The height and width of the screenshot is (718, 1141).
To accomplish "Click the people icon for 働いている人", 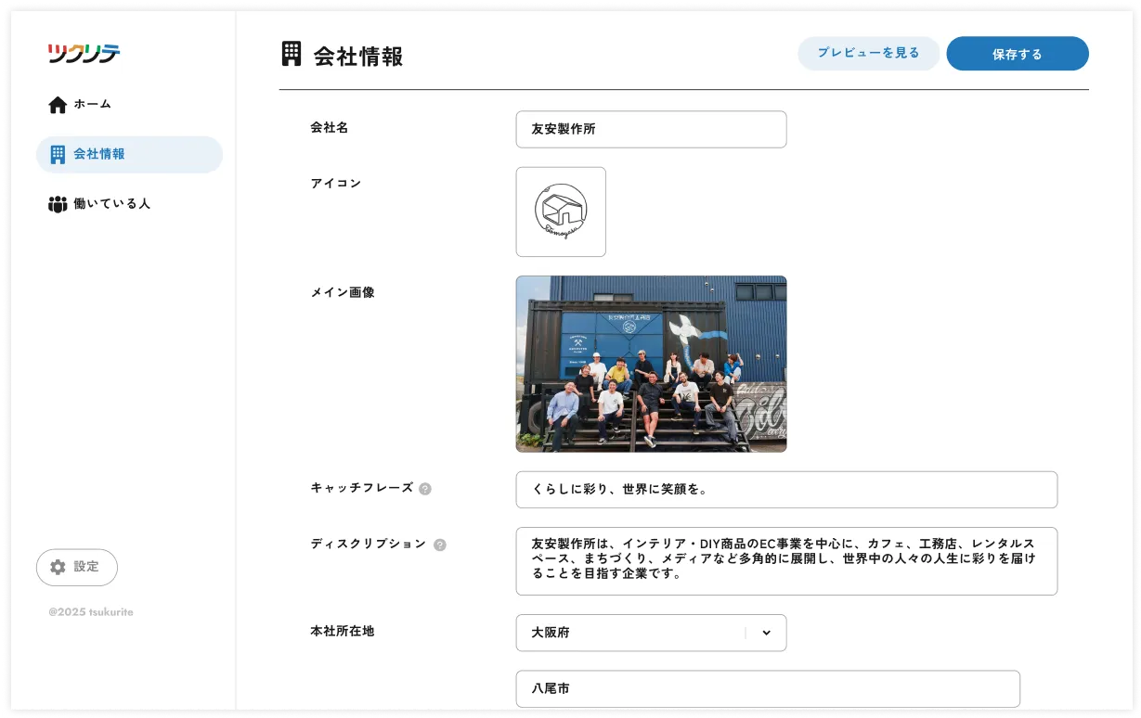I will pos(58,204).
